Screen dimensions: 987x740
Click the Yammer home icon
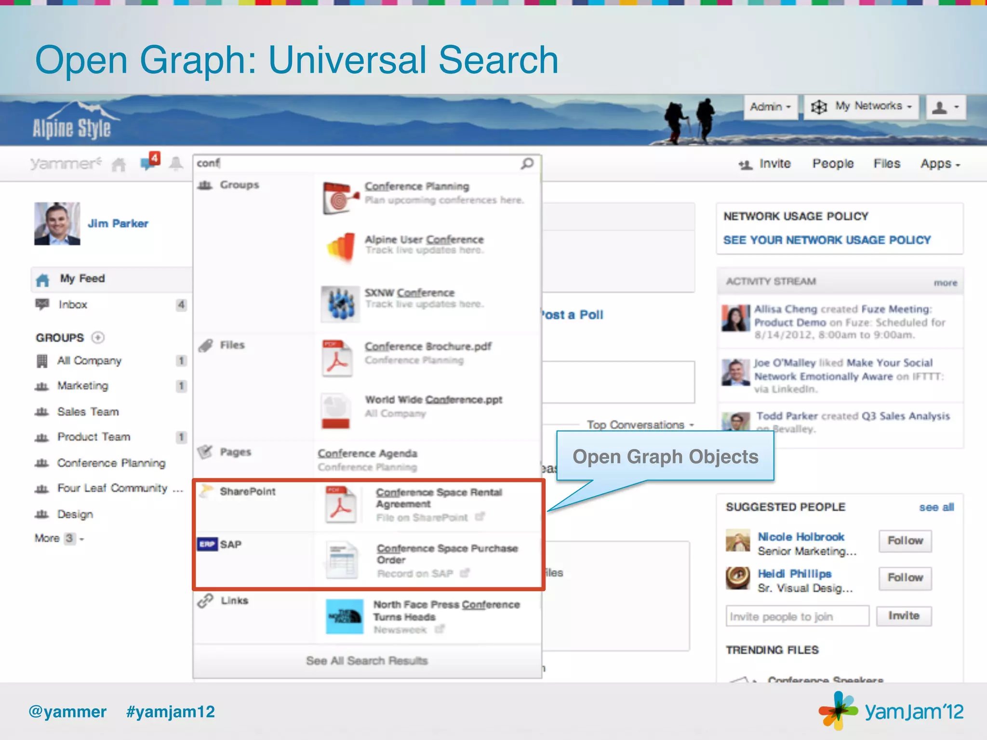119,165
